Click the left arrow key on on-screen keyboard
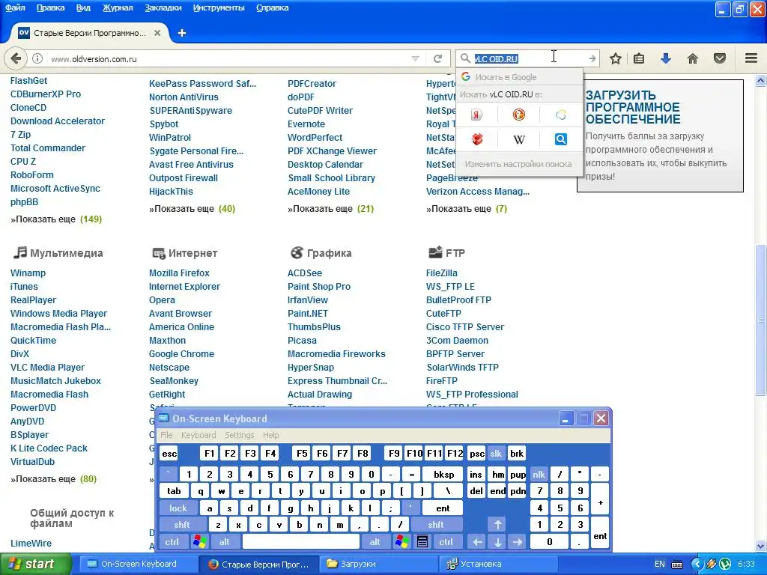Viewport: 767px width, 575px height. pyautogui.click(x=477, y=542)
